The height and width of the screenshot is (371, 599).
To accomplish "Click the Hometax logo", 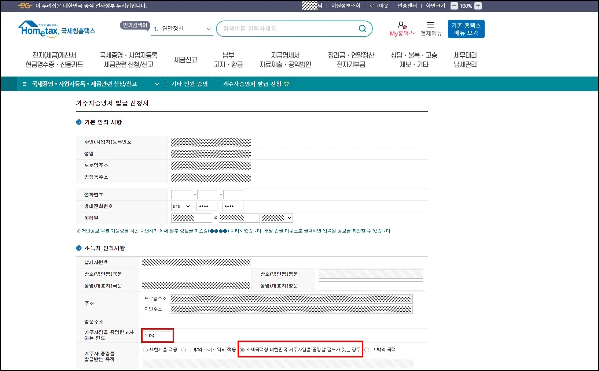I will pyautogui.click(x=56, y=29).
